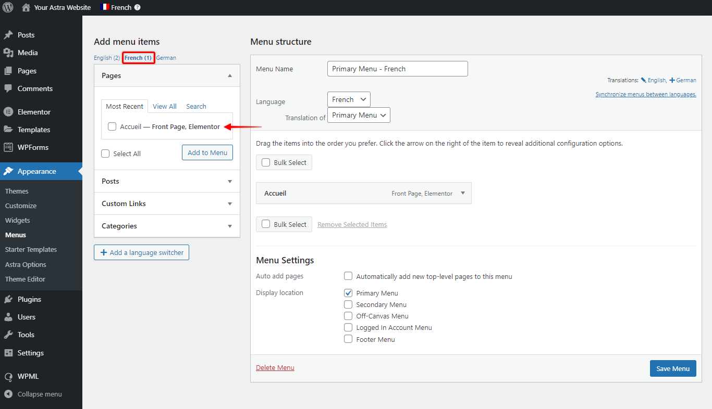Switch to German language tab
The width and height of the screenshot is (712, 409).
tap(166, 58)
